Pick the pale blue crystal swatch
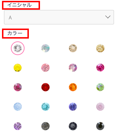Screen dimensions: 122x136 click(x=18, y=107)
